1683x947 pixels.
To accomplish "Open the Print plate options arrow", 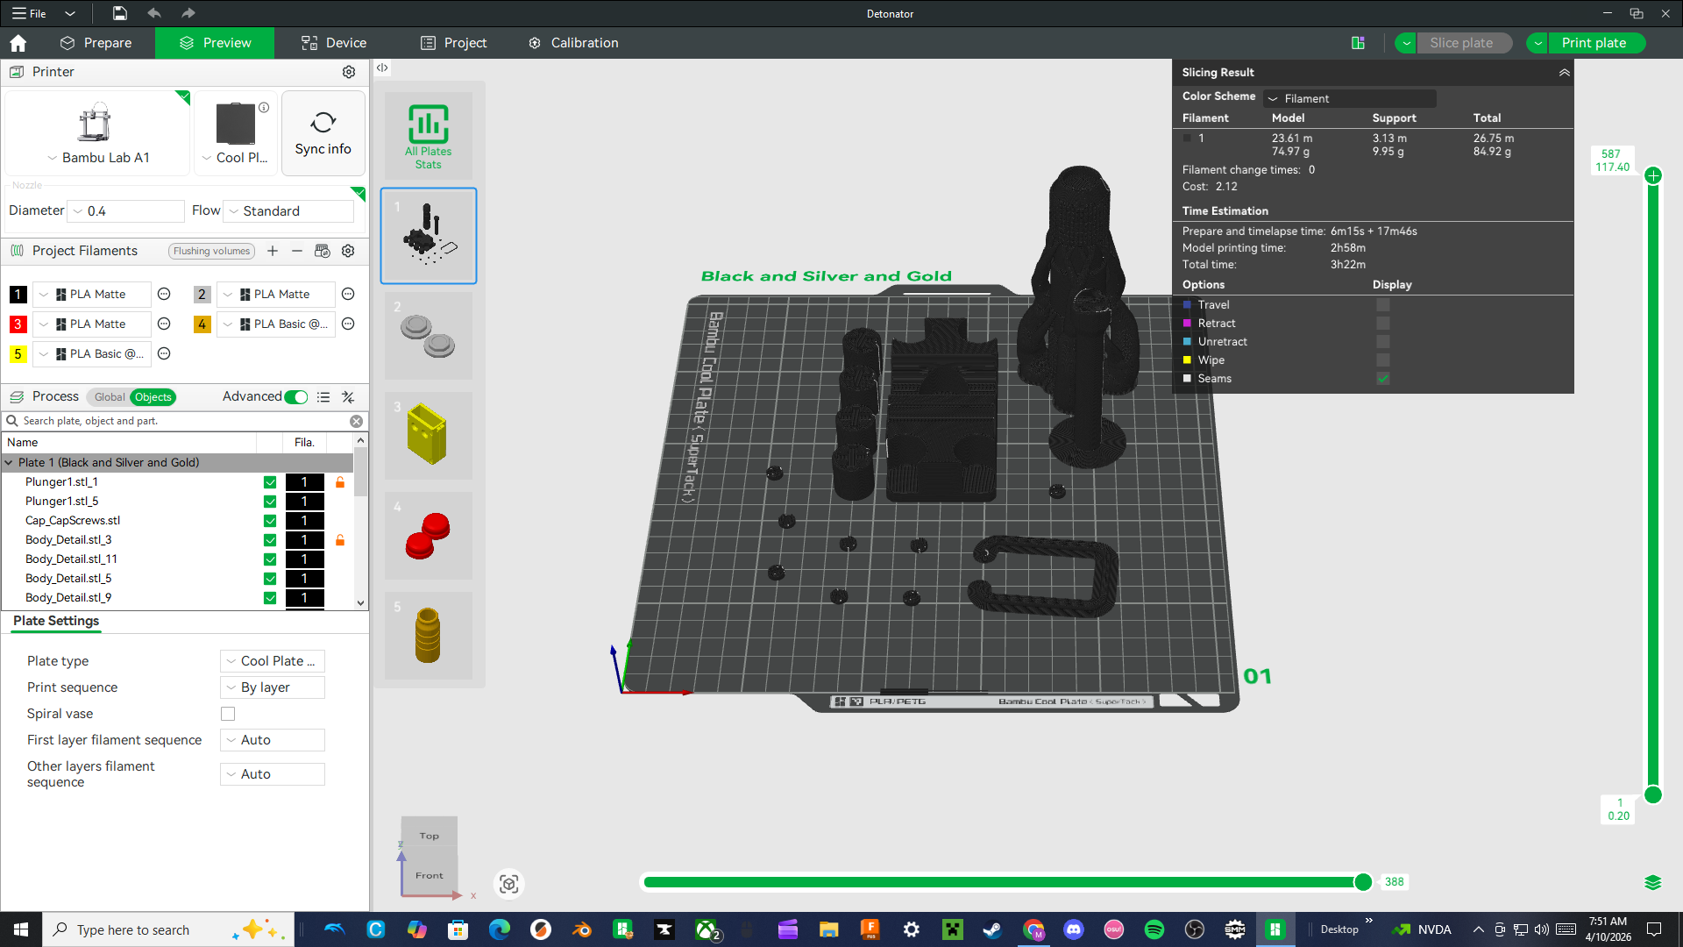I will point(1538,43).
